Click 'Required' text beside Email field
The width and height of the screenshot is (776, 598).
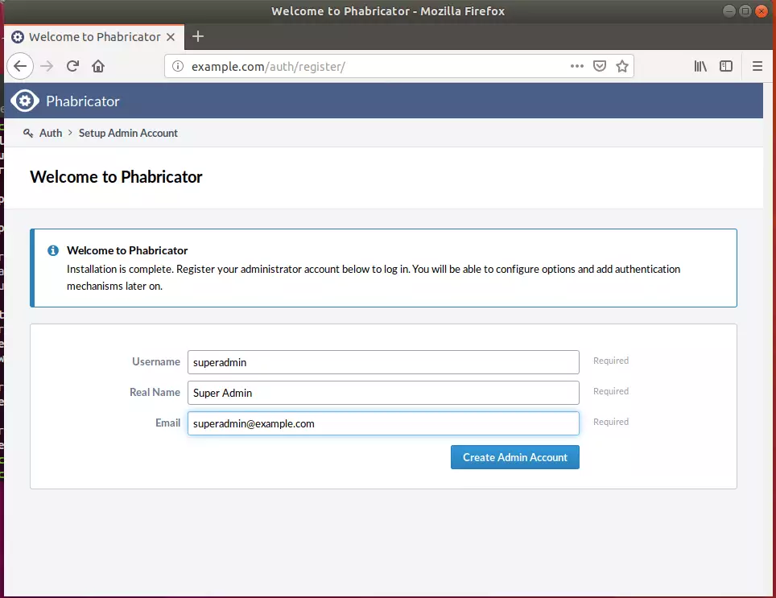[x=611, y=422]
